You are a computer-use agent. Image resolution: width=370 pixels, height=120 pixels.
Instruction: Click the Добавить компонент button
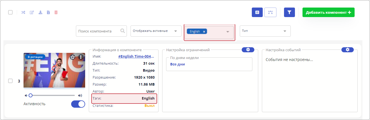pos(329,12)
